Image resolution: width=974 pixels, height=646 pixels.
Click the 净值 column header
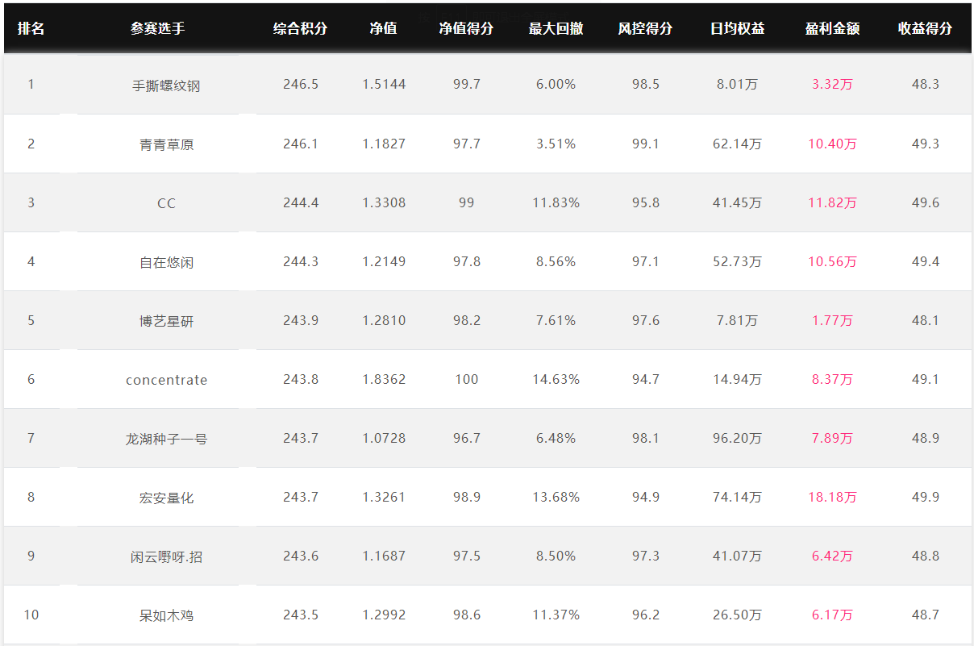tap(384, 28)
